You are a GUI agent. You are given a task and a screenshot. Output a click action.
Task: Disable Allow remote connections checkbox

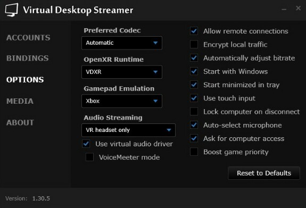(194, 31)
